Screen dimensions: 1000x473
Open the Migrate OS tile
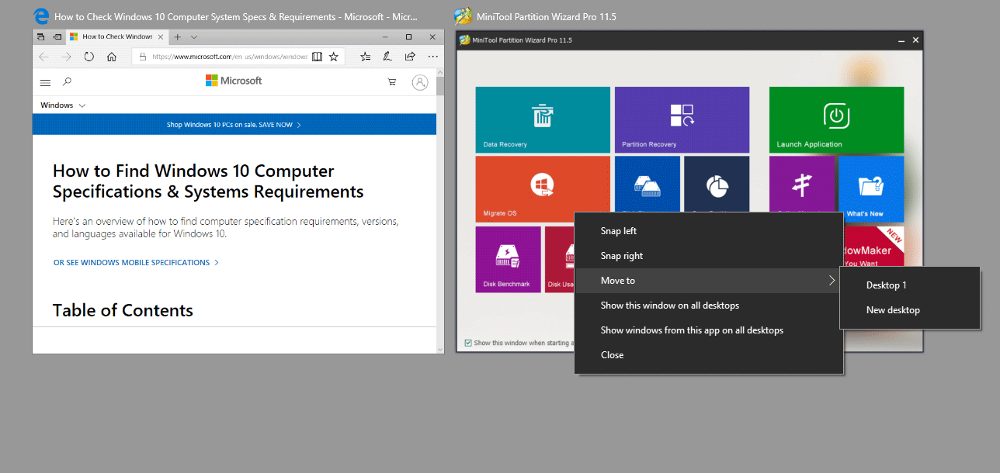542,189
